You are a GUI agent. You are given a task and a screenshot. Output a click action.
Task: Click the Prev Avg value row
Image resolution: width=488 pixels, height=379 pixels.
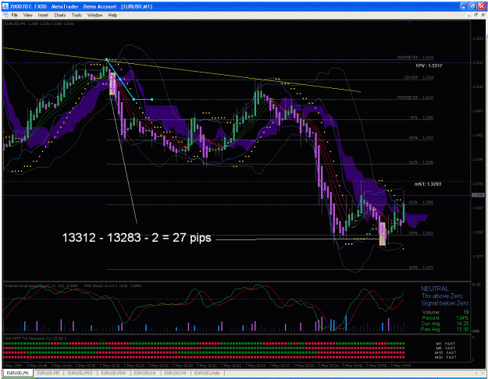coord(445,329)
